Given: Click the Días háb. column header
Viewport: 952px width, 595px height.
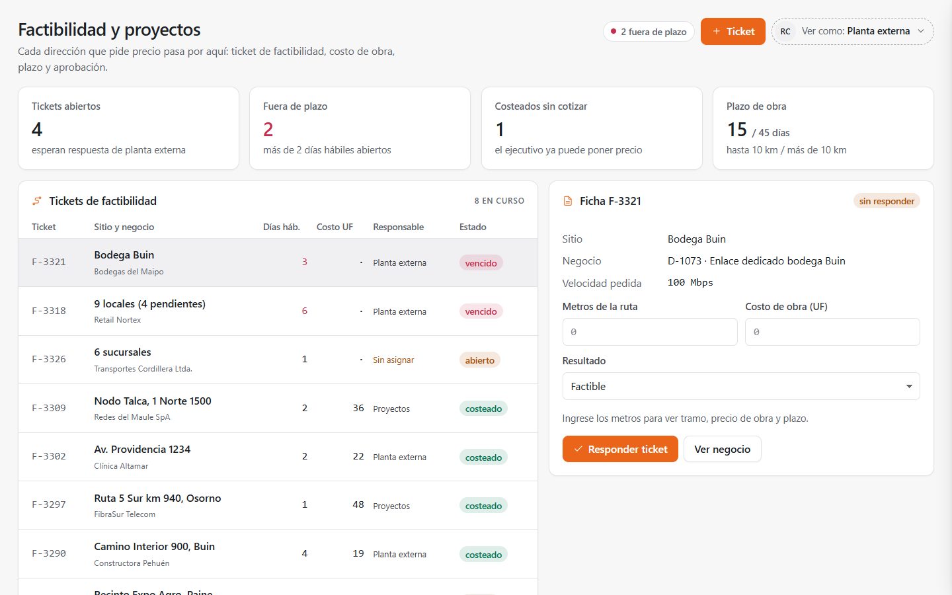Looking at the screenshot, I should (282, 227).
